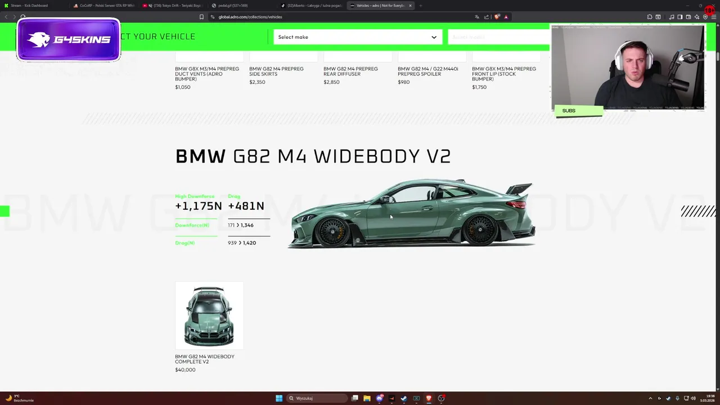Open the translate page icon
Screen dimensions: 720x405
point(477,17)
